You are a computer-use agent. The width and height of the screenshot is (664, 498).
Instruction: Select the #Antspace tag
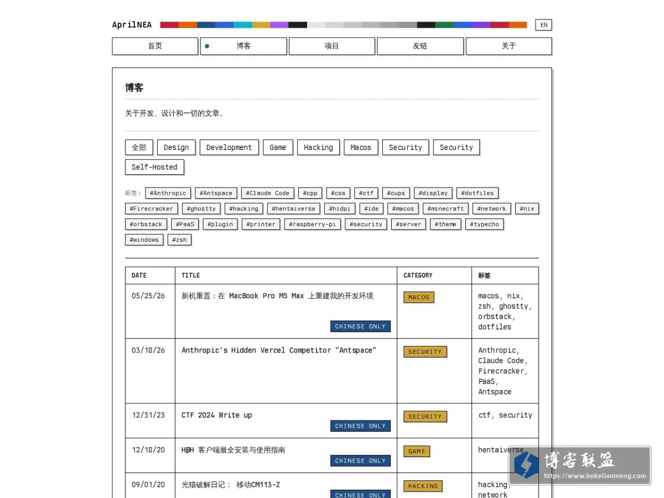pyautogui.click(x=216, y=193)
